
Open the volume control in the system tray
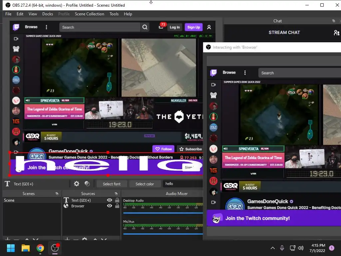tap(301, 248)
